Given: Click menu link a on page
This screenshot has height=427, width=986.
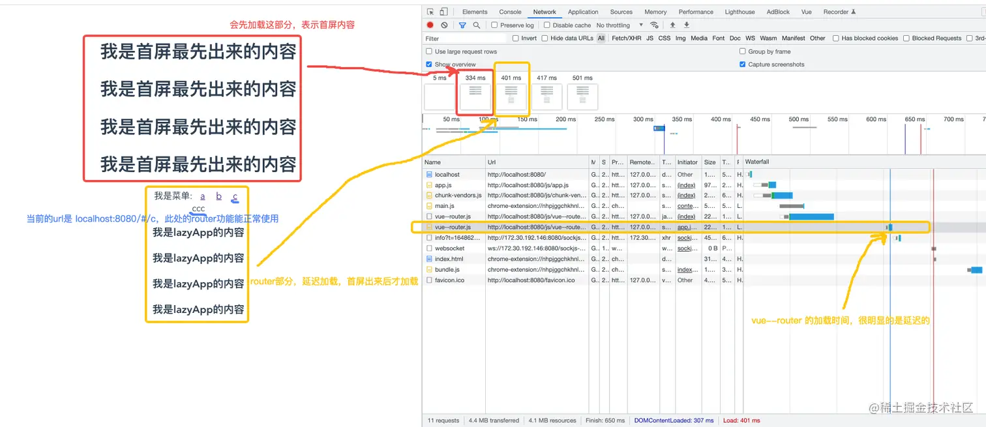Looking at the screenshot, I should 203,196.
